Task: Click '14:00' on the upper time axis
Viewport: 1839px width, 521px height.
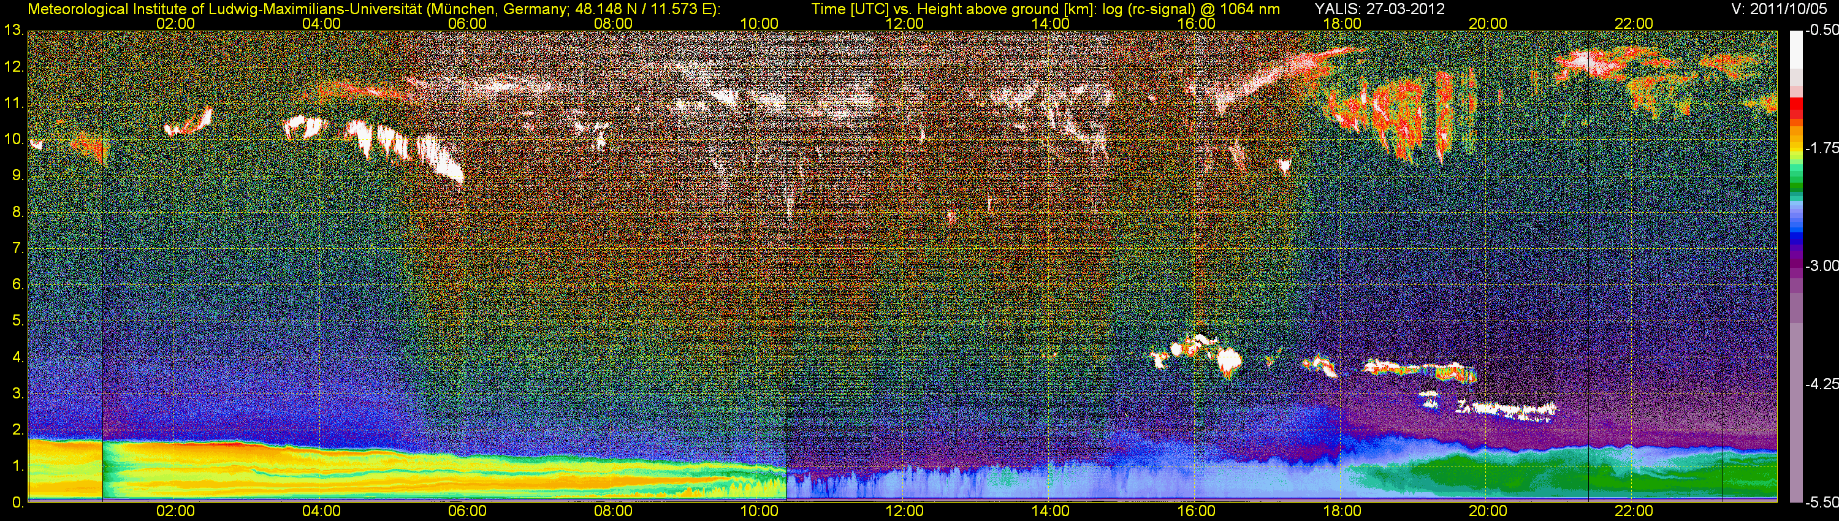Action: [x=1051, y=23]
